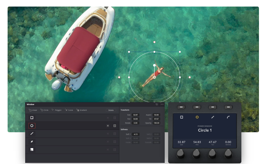Click the dimmed Soft 2 field

(x=156, y=134)
